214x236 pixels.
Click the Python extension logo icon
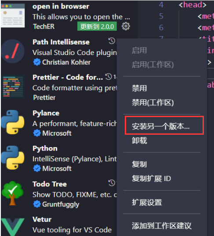(x=13, y=158)
